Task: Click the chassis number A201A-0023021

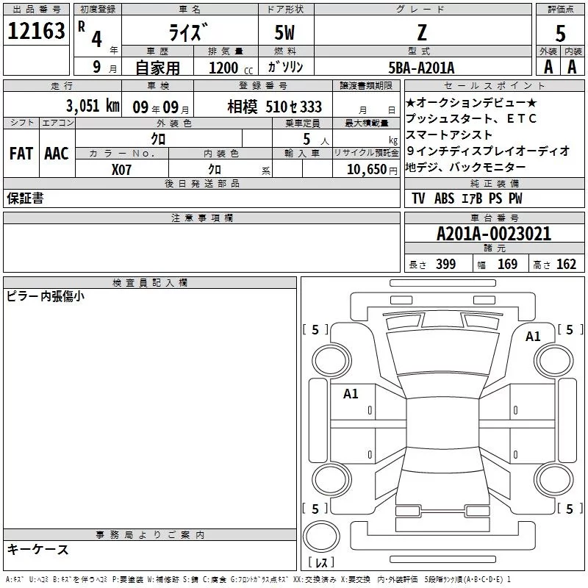Action: click(x=494, y=234)
